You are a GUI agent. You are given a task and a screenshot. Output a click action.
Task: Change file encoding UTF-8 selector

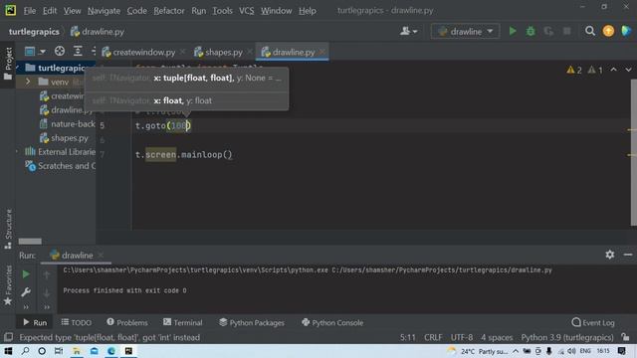(x=462, y=337)
